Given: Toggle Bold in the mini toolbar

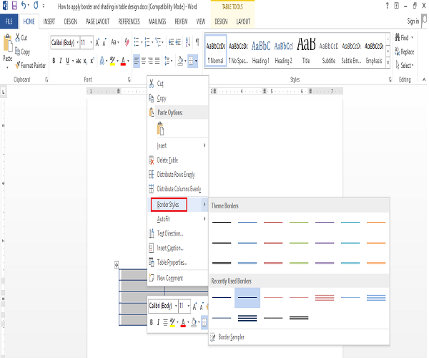Looking at the screenshot, I should [x=152, y=322].
